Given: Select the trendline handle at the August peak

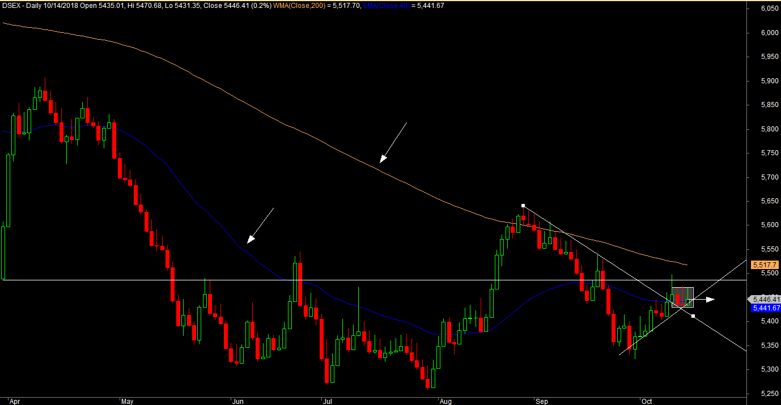Looking at the screenshot, I should click(x=523, y=205).
